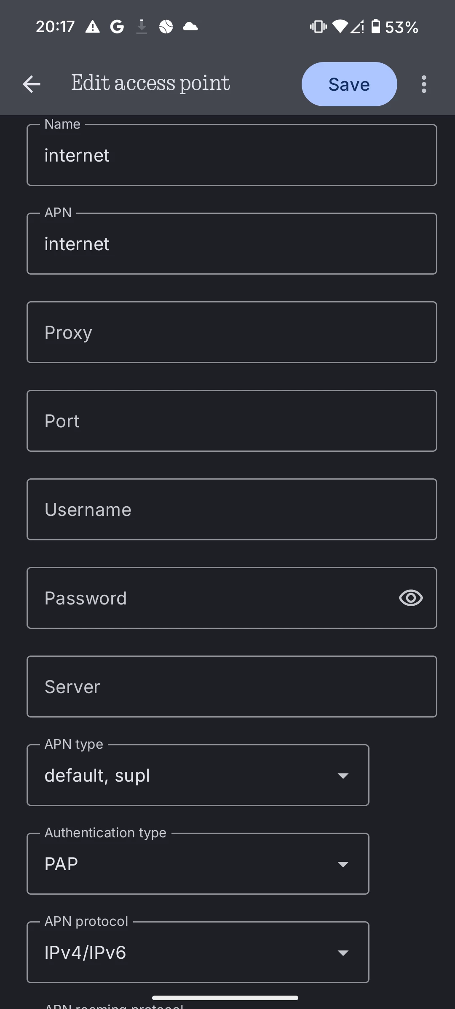Show password using the eye icon

pyautogui.click(x=411, y=598)
